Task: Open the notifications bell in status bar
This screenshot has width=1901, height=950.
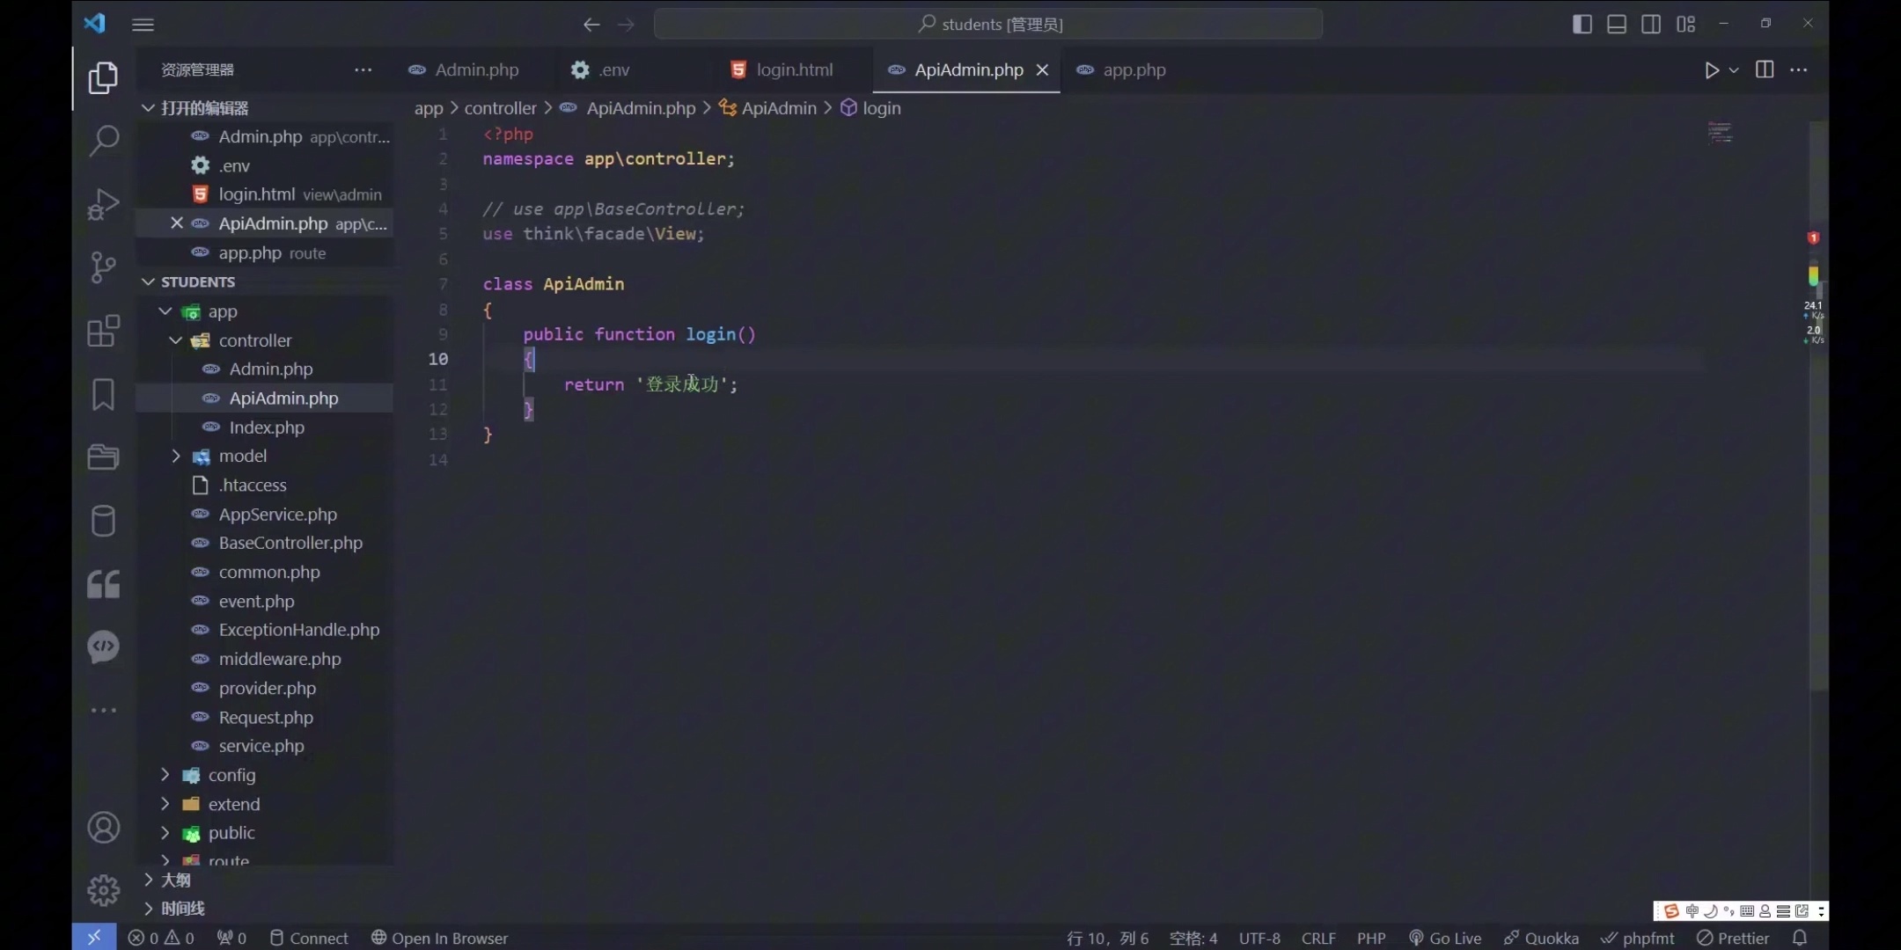Action: point(1799,938)
